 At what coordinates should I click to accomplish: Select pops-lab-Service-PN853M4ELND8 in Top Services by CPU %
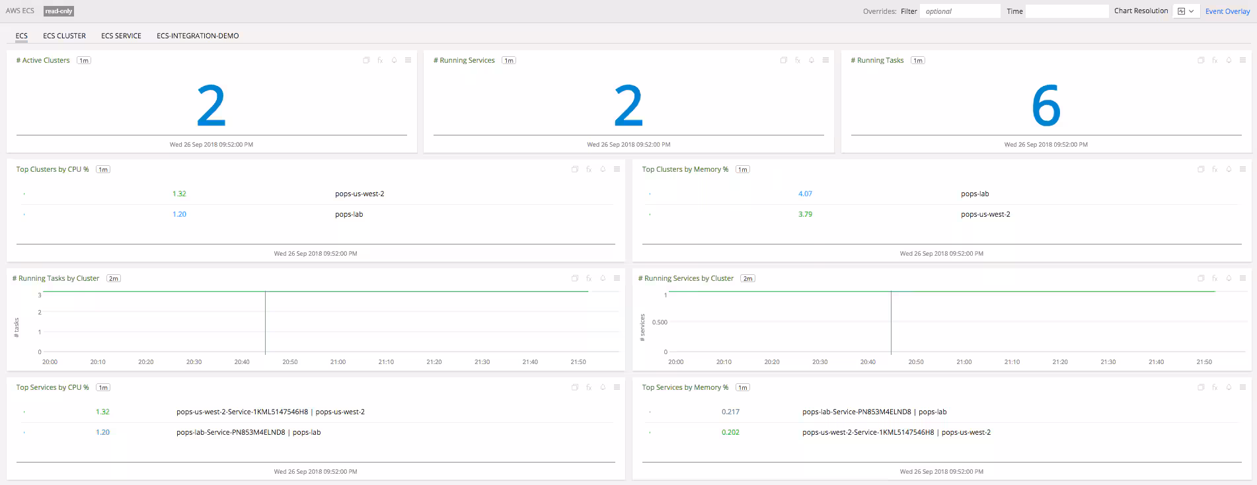tap(319, 432)
